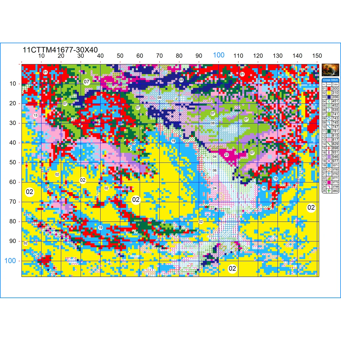Screen dimensions: 341x341
Task: Select the pale green swatch for color 452
Action: click(329, 106)
